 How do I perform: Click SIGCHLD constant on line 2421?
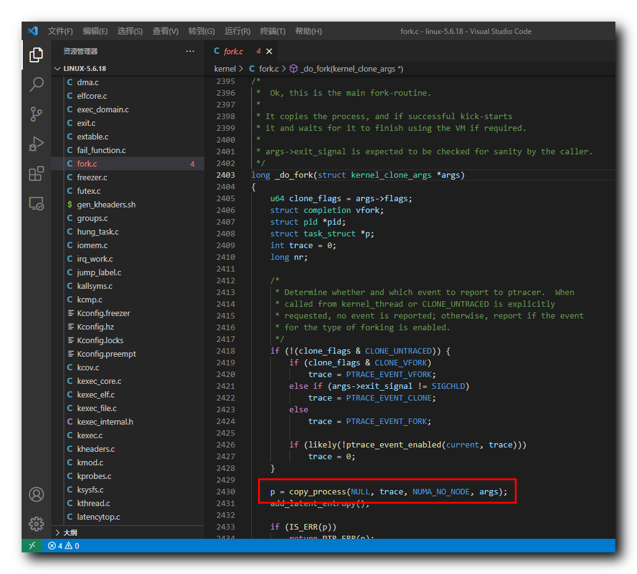click(x=448, y=386)
